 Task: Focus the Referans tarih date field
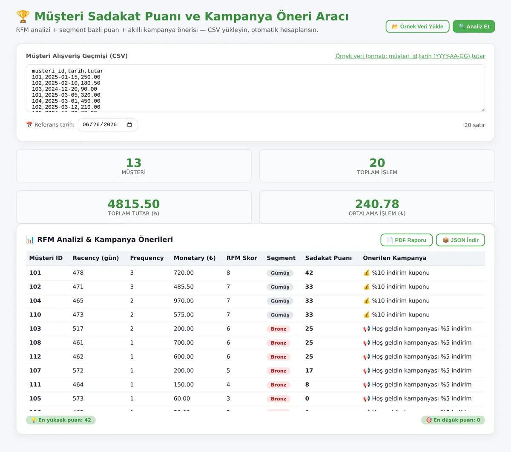pyautogui.click(x=107, y=125)
